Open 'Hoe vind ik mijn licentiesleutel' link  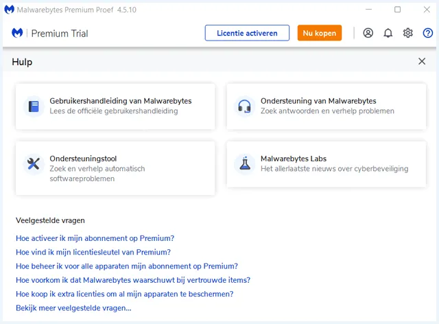[x=93, y=252]
